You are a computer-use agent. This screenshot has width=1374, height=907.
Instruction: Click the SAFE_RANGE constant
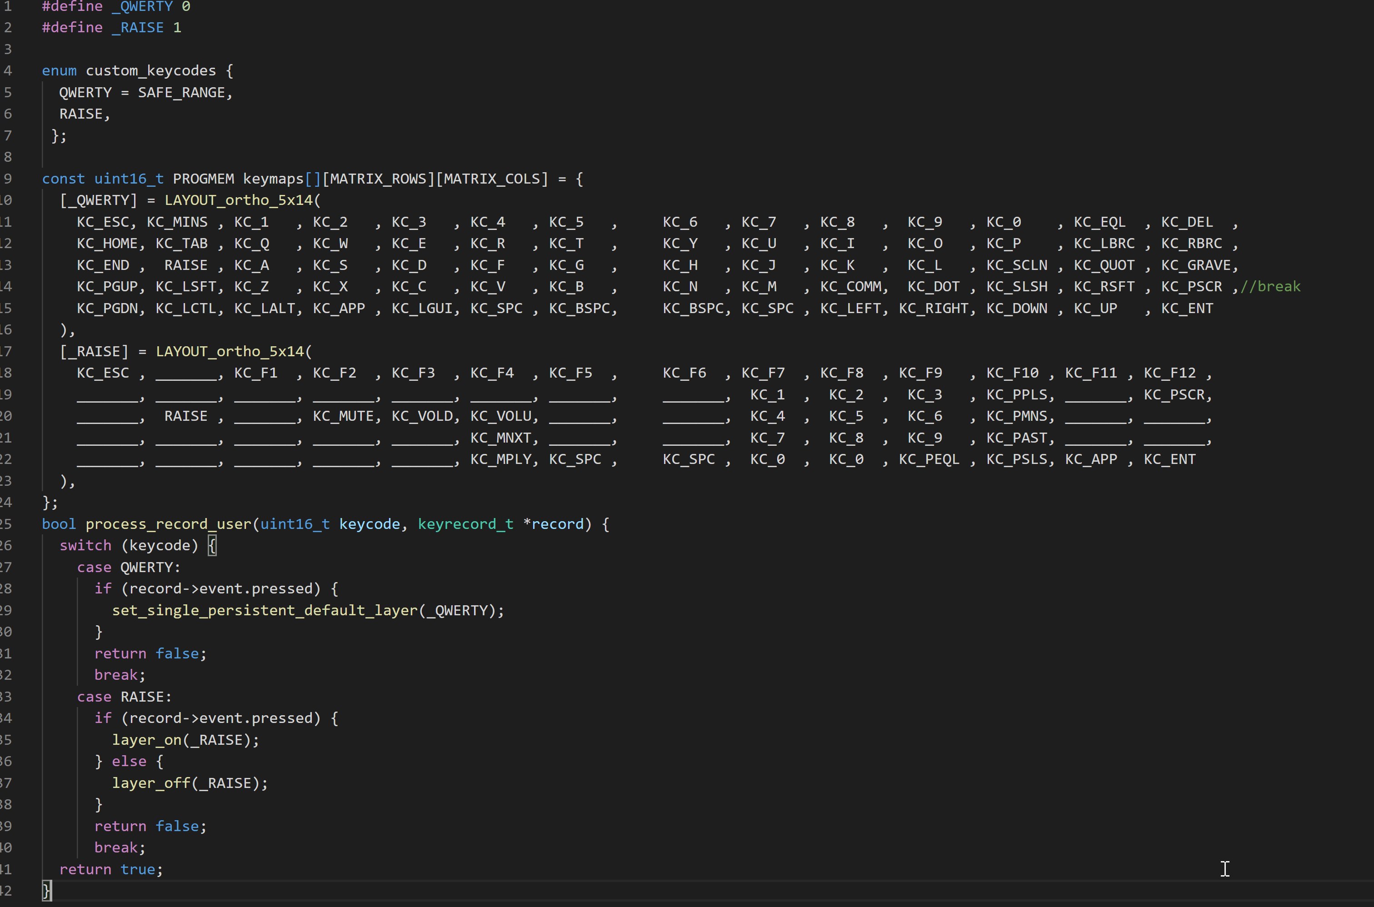(x=182, y=92)
